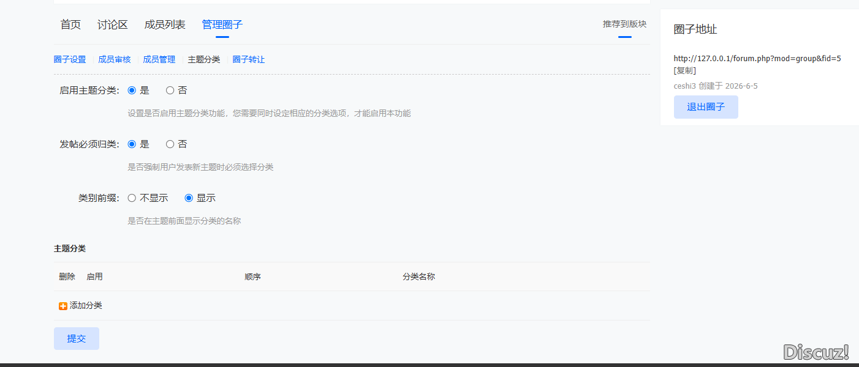The width and height of the screenshot is (859, 367).
Task: Open the 首页 tab
Action: coord(70,25)
